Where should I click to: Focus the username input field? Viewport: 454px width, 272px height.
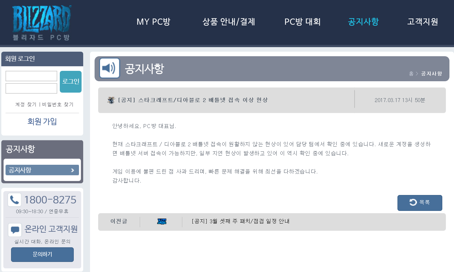coord(31,76)
